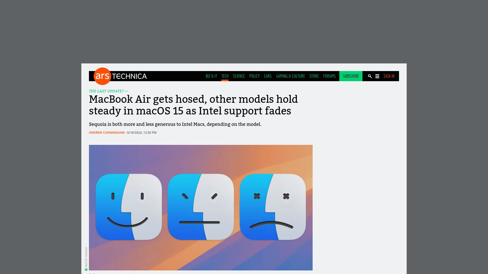Open the Biz & IT section
Screen dimensions: 488x274
pos(211,76)
